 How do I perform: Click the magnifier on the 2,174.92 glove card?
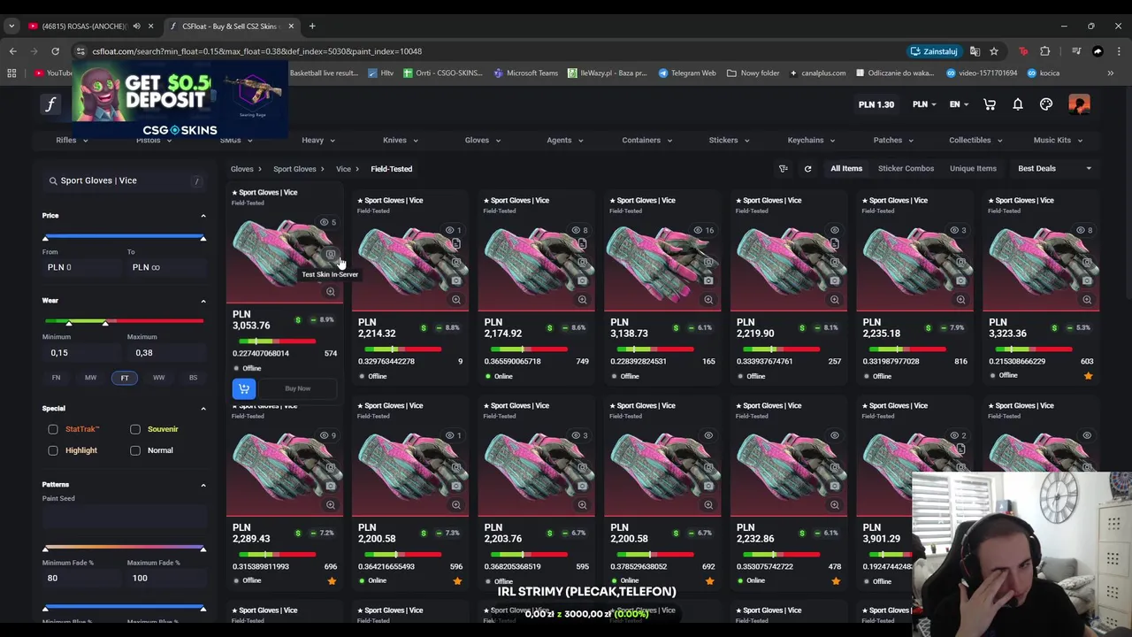tap(582, 300)
